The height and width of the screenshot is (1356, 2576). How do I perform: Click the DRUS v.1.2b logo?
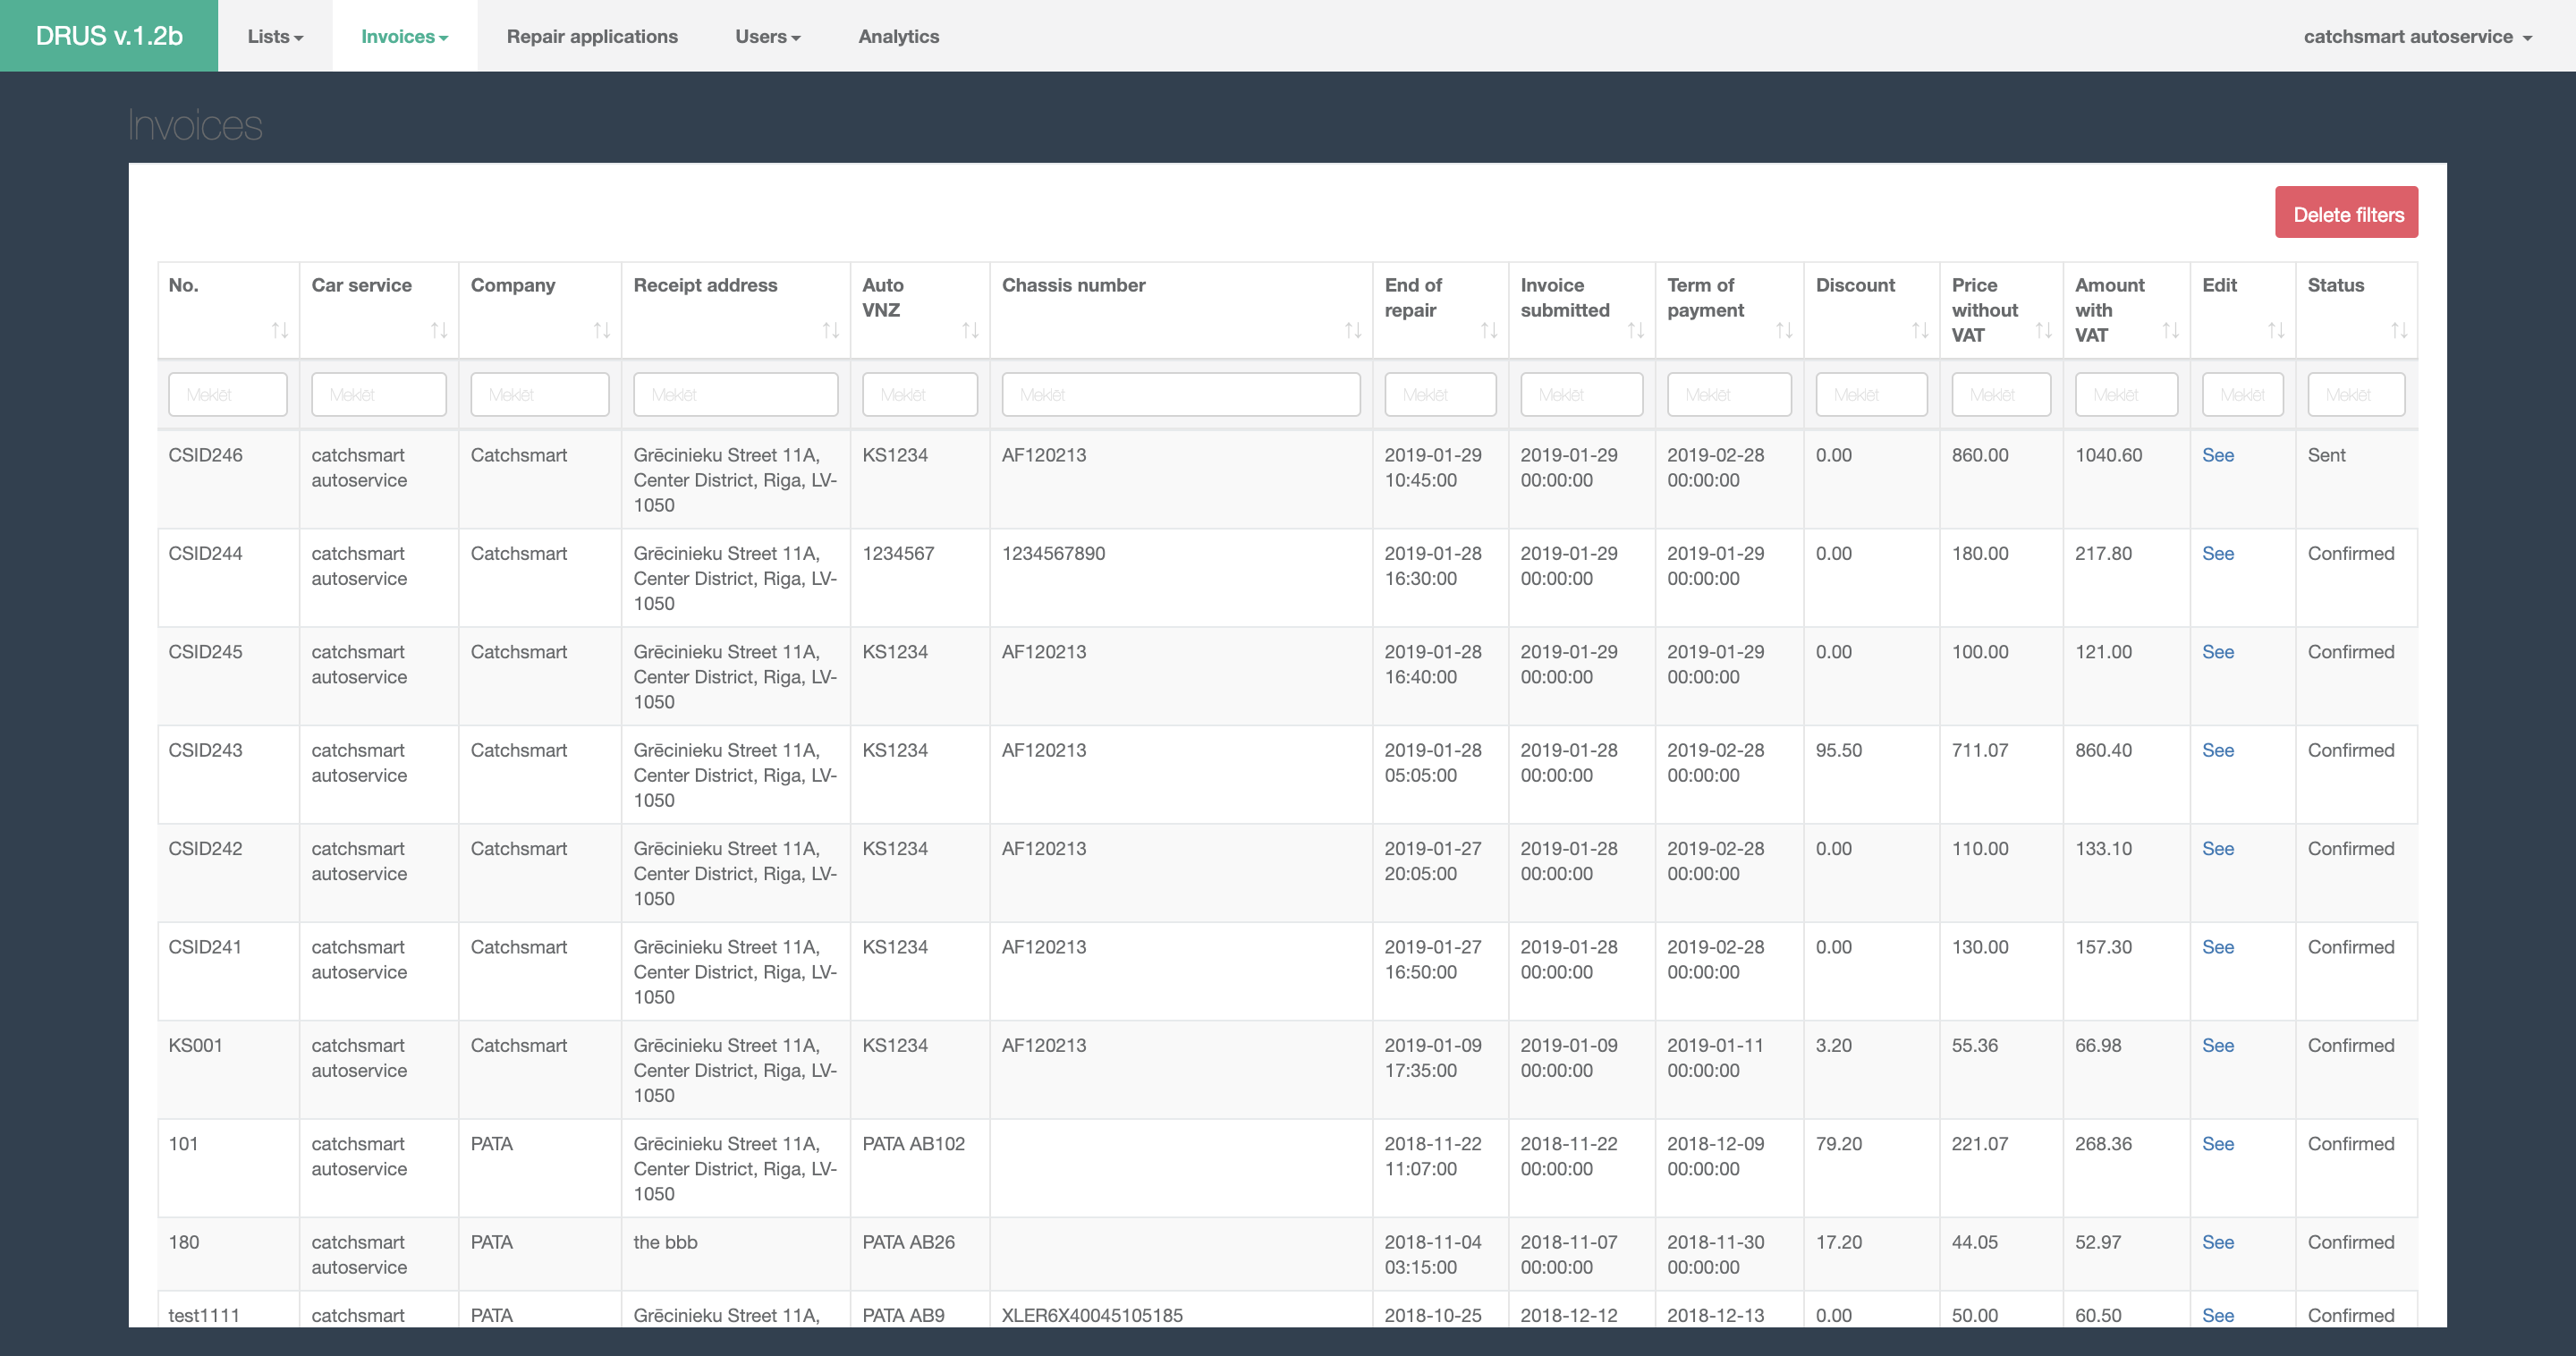click(x=109, y=36)
